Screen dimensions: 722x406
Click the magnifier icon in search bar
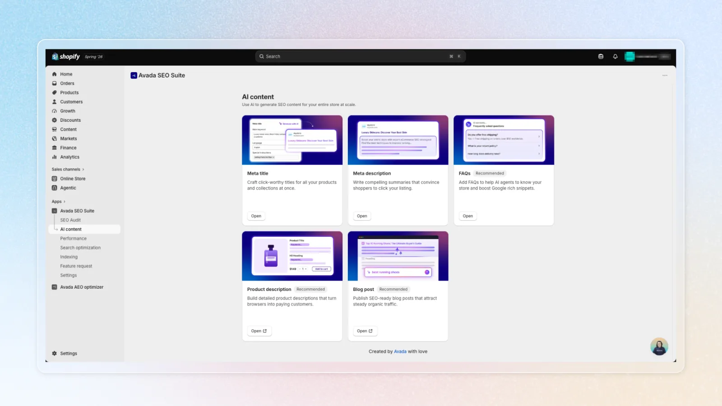click(x=262, y=56)
